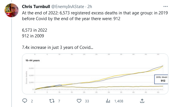173x107 pixels.
Task: Click the reply count number 2
Action: [x=32, y=101]
